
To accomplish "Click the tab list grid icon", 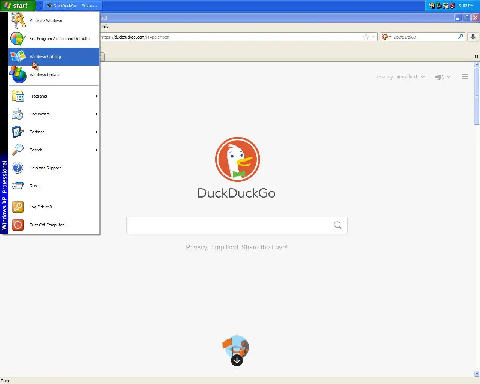I will coord(476,57).
